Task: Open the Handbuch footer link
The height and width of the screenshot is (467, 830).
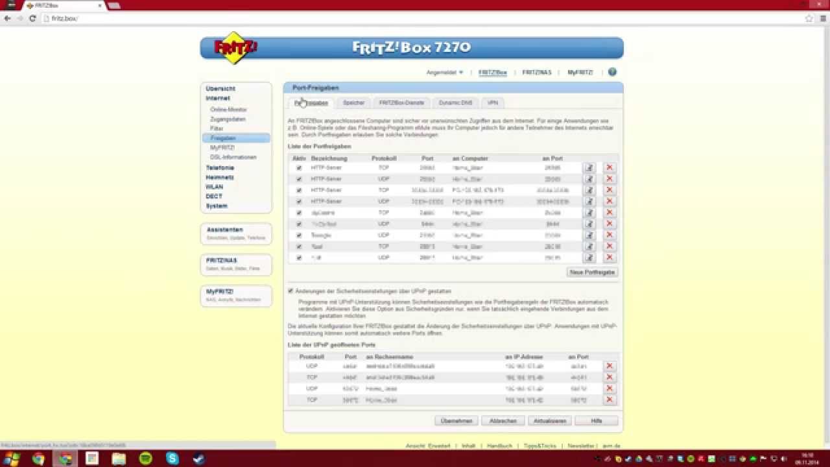Action: point(499,446)
